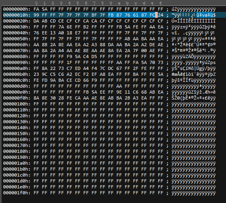Select offset label 000001f0h
Viewport: 226px width, 203px height.
[x=17, y=193]
